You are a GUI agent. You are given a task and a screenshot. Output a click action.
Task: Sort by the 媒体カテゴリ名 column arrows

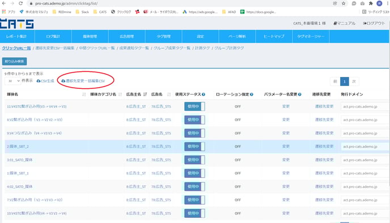point(120,95)
